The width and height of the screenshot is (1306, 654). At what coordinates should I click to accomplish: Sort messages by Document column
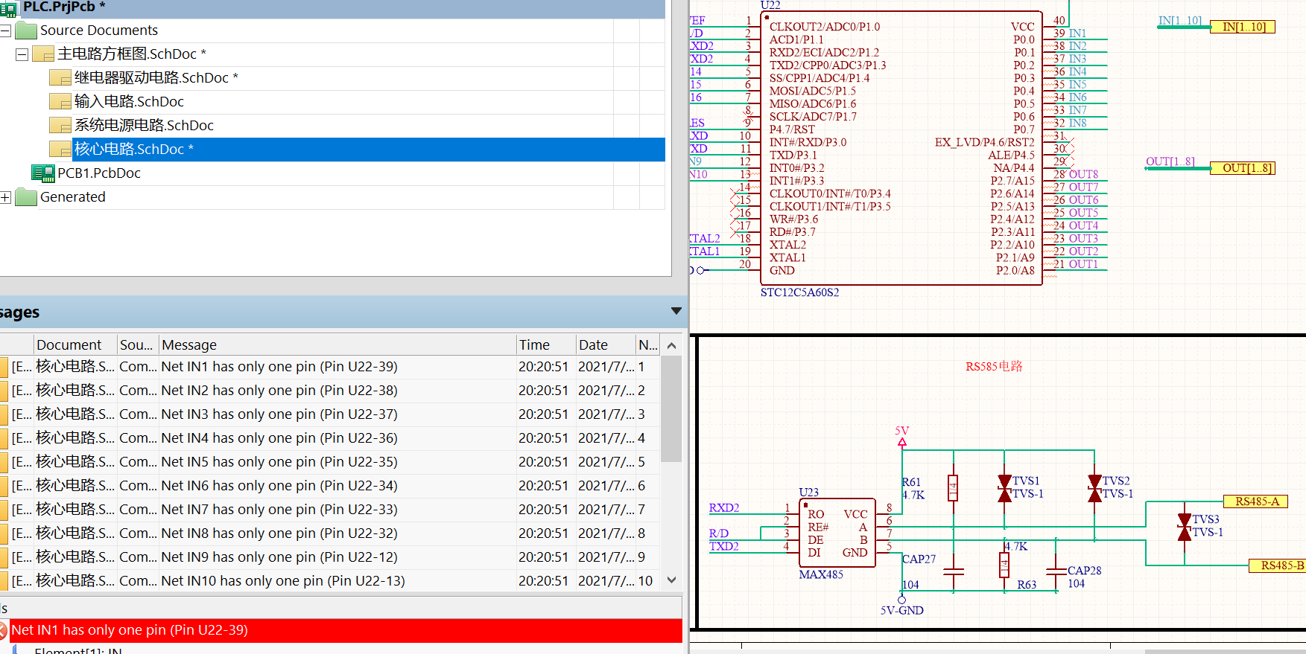tap(75, 344)
